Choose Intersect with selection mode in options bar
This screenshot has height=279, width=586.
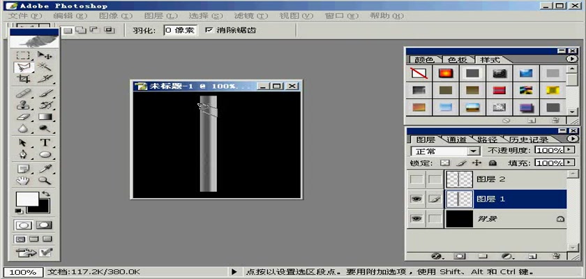pos(109,30)
